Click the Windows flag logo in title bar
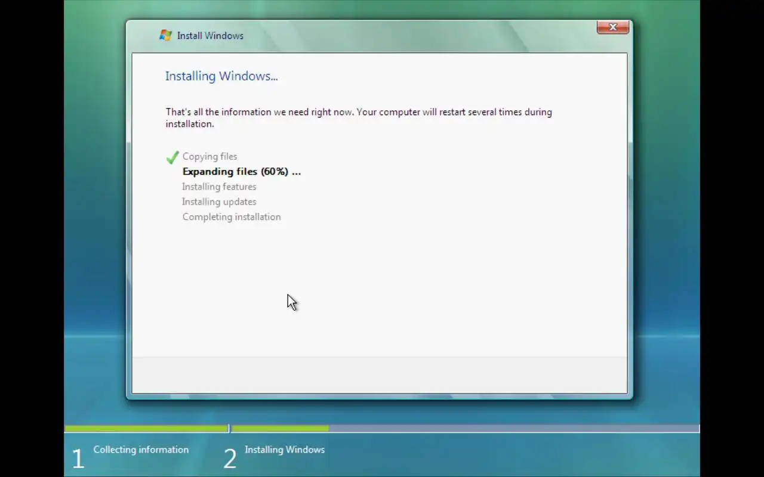The height and width of the screenshot is (477, 764). [165, 35]
